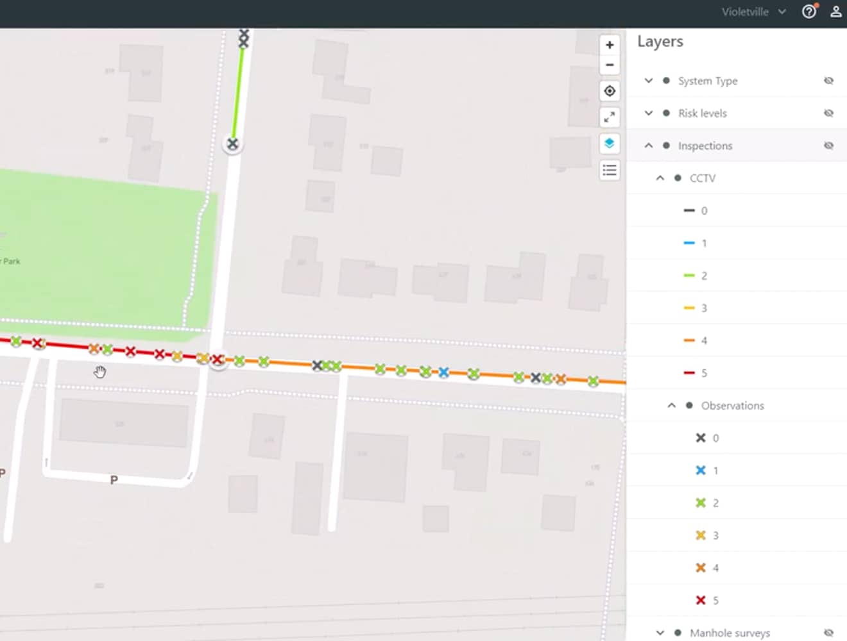Collapse the Observations sublayer group
The height and width of the screenshot is (641, 847).
[x=672, y=405]
